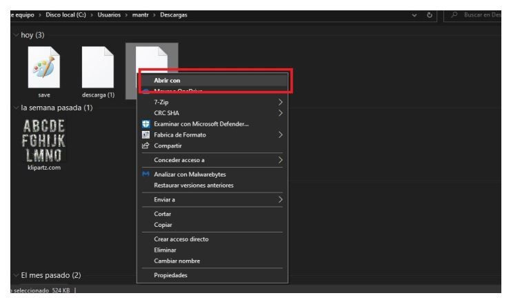Click the Buscar en Descargas search field
Image resolution: width=511 pixels, height=300 pixels.
tap(473, 15)
